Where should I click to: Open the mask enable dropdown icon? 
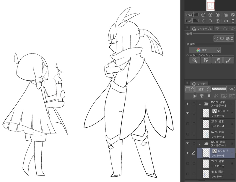point(224,96)
